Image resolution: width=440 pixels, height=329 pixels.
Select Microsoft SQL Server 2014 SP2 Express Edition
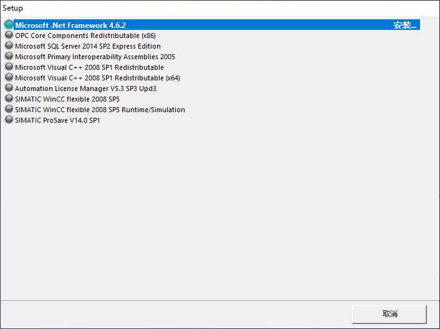[88, 46]
